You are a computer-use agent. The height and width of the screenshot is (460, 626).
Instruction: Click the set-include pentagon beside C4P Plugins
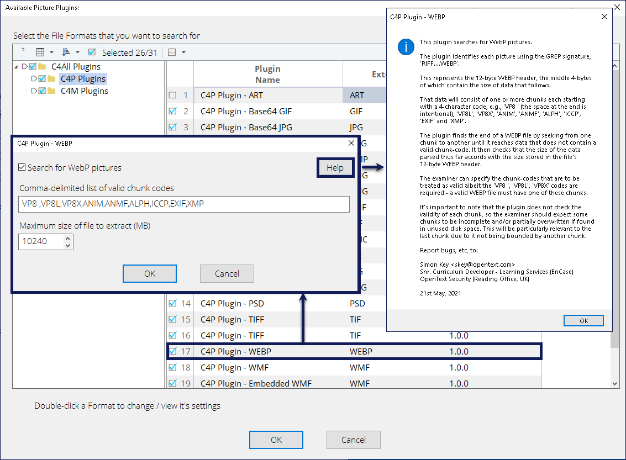(34, 78)
